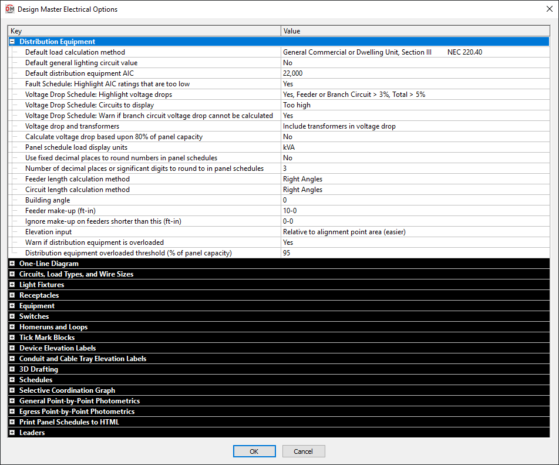Select Warn if branch circuit voltage drop row
Screen dimensions: 559x465
[279, 116]
